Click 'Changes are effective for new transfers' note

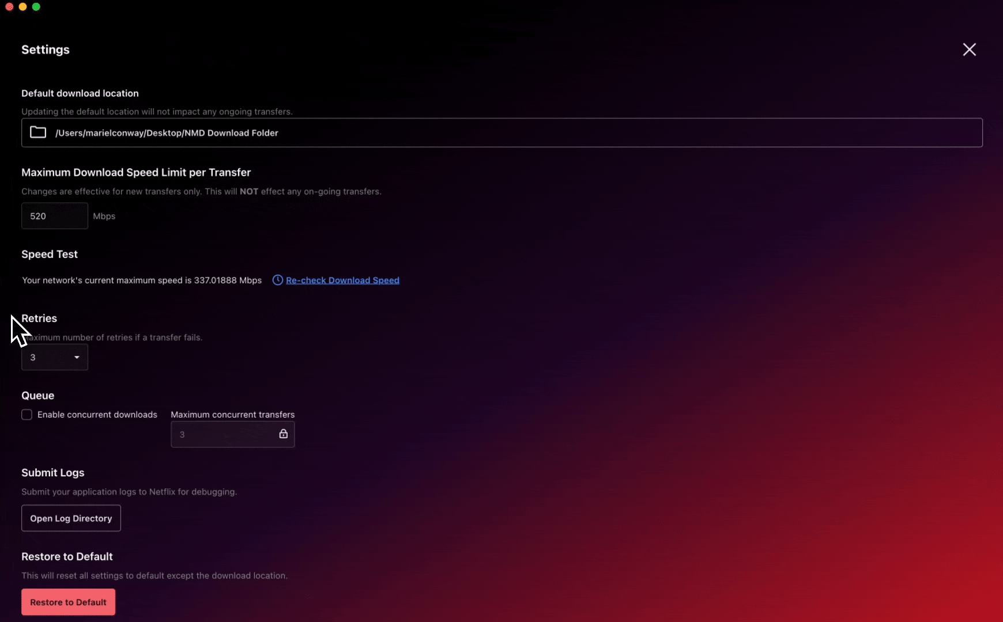coord(201,191)
